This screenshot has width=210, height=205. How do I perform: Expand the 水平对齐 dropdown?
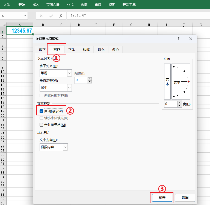tap(69, 73)
